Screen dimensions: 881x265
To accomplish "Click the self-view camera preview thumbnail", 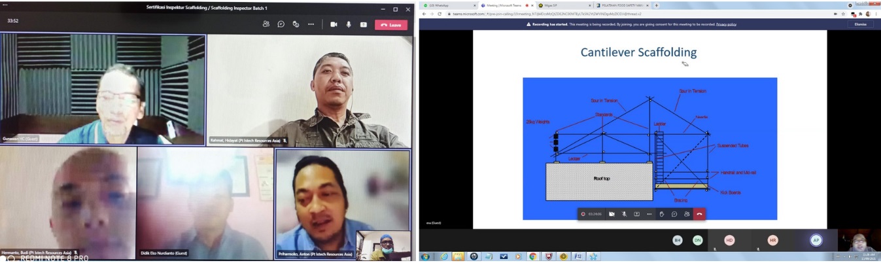I will click(x=383, y=245).
